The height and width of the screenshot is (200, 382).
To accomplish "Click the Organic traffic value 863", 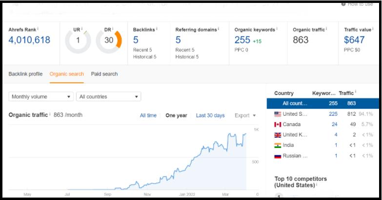I will (x=301, y=40).
